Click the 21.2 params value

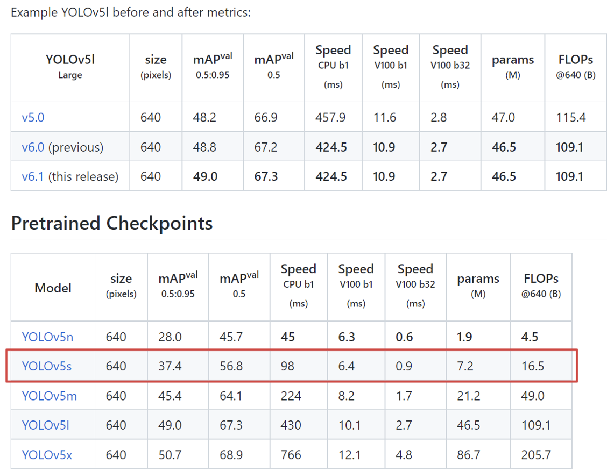click(469, 396)
